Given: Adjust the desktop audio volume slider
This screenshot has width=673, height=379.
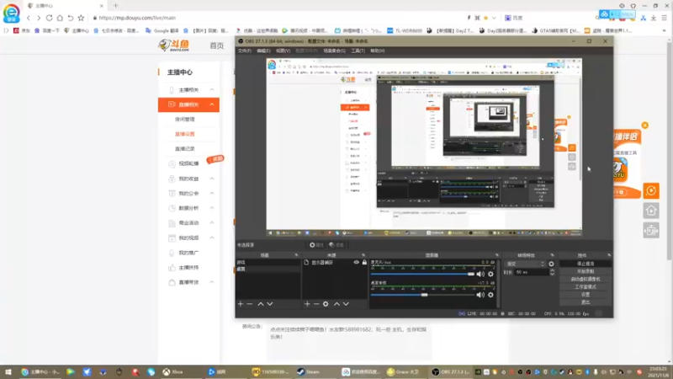Looking at the screenshot, I should pos(423,295).
